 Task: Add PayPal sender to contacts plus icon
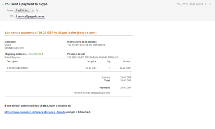33,10
